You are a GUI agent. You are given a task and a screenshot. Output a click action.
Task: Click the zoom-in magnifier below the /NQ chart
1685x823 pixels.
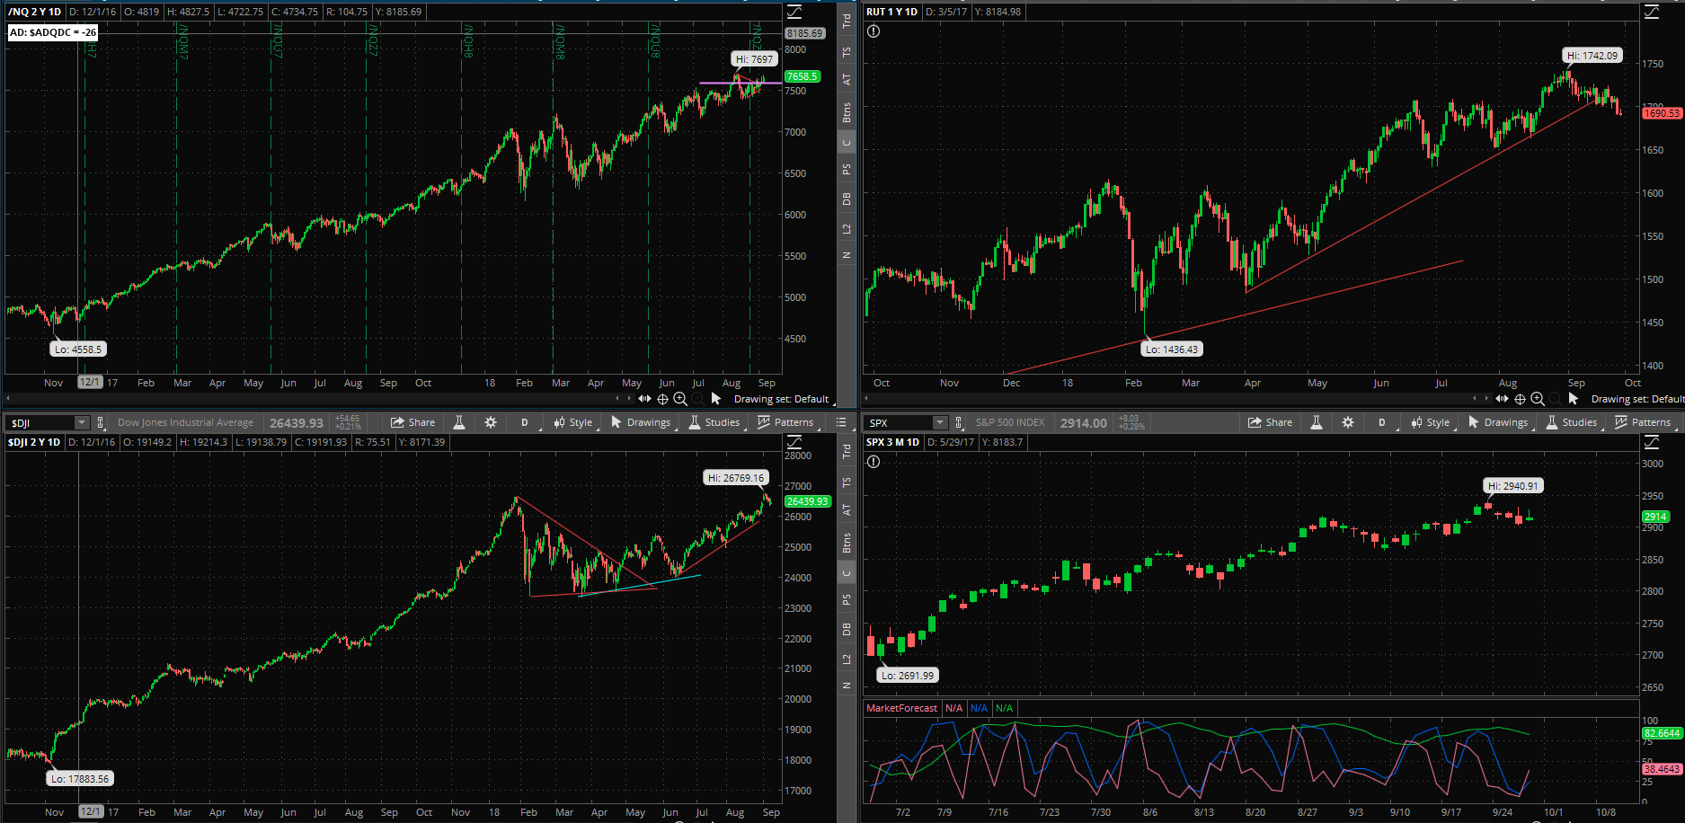coord(680,398)
